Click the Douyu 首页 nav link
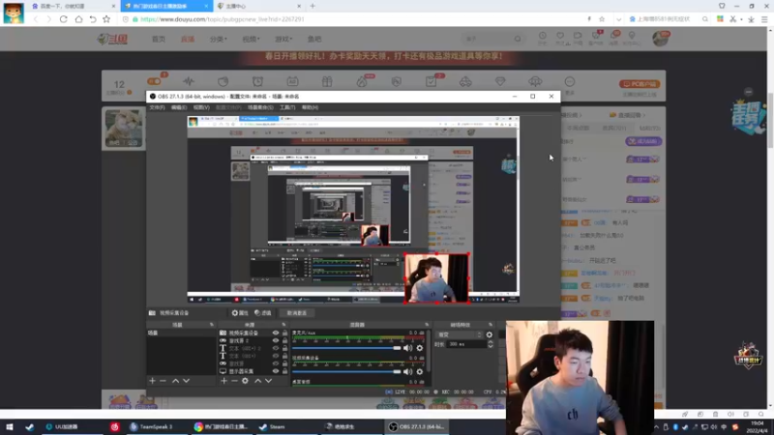 click(159, 39)
